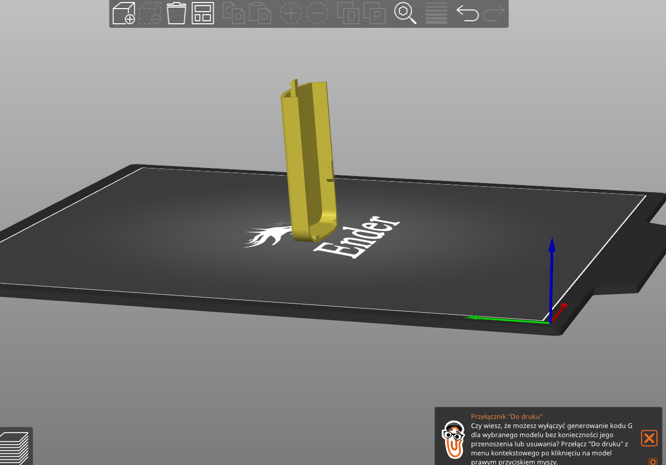Split the model to objects
The width and height of the screenshot is (666, 465).
349,13
